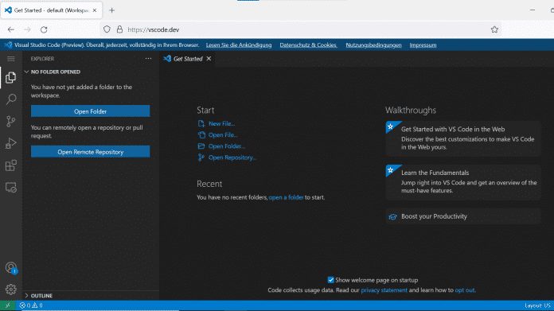Toggle Show welcome page on startup checkbox
Viewport: 554px width, 311px height.
[x=330, y=280]
